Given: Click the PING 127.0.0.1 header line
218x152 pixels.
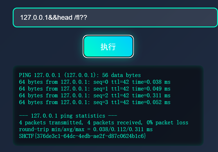Looking at the screenshot, I should click(x=80, y=75).
